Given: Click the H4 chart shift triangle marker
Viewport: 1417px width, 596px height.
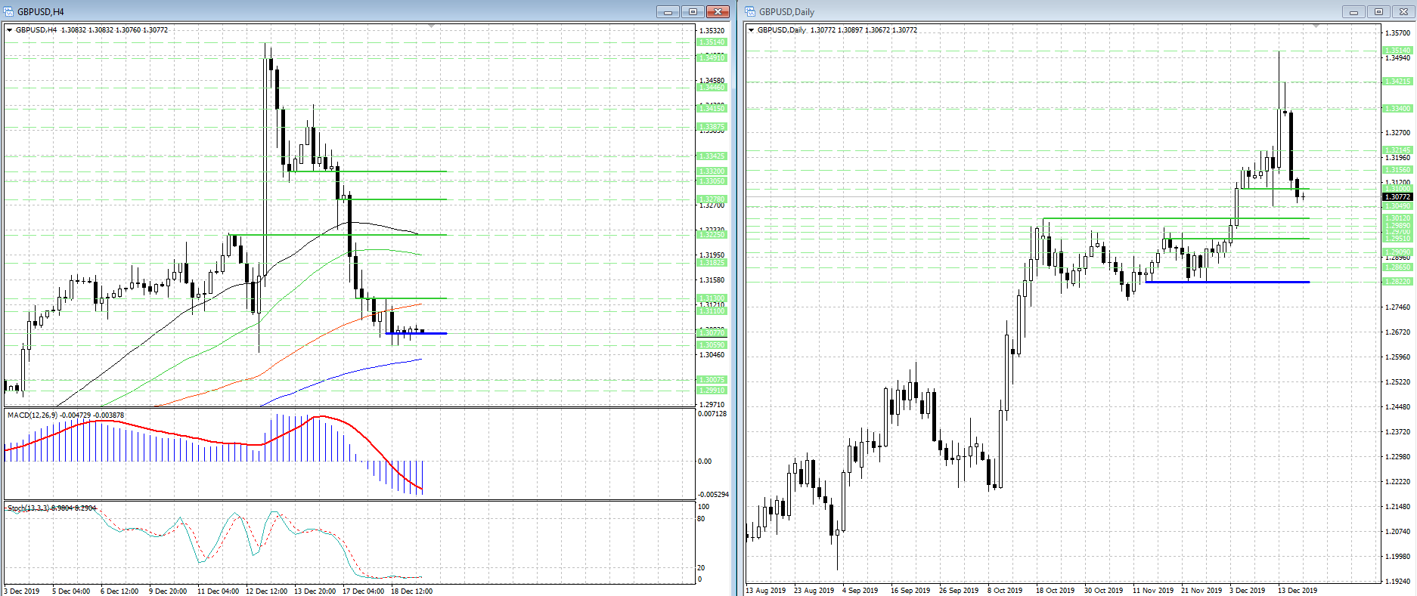Looking at the screenshot, I should click(431, 26).
